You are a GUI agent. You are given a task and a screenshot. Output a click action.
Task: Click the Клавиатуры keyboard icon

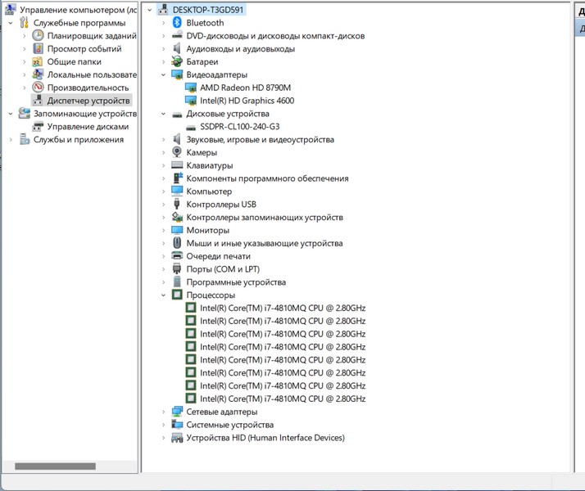(x=177, y=165)
